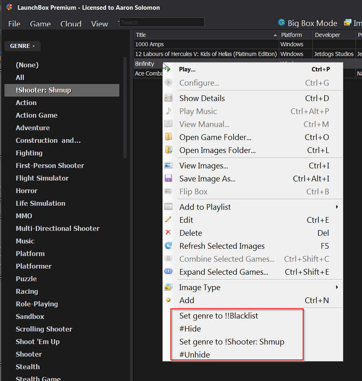Click the Edit pencil icon

tap(168, 220)
